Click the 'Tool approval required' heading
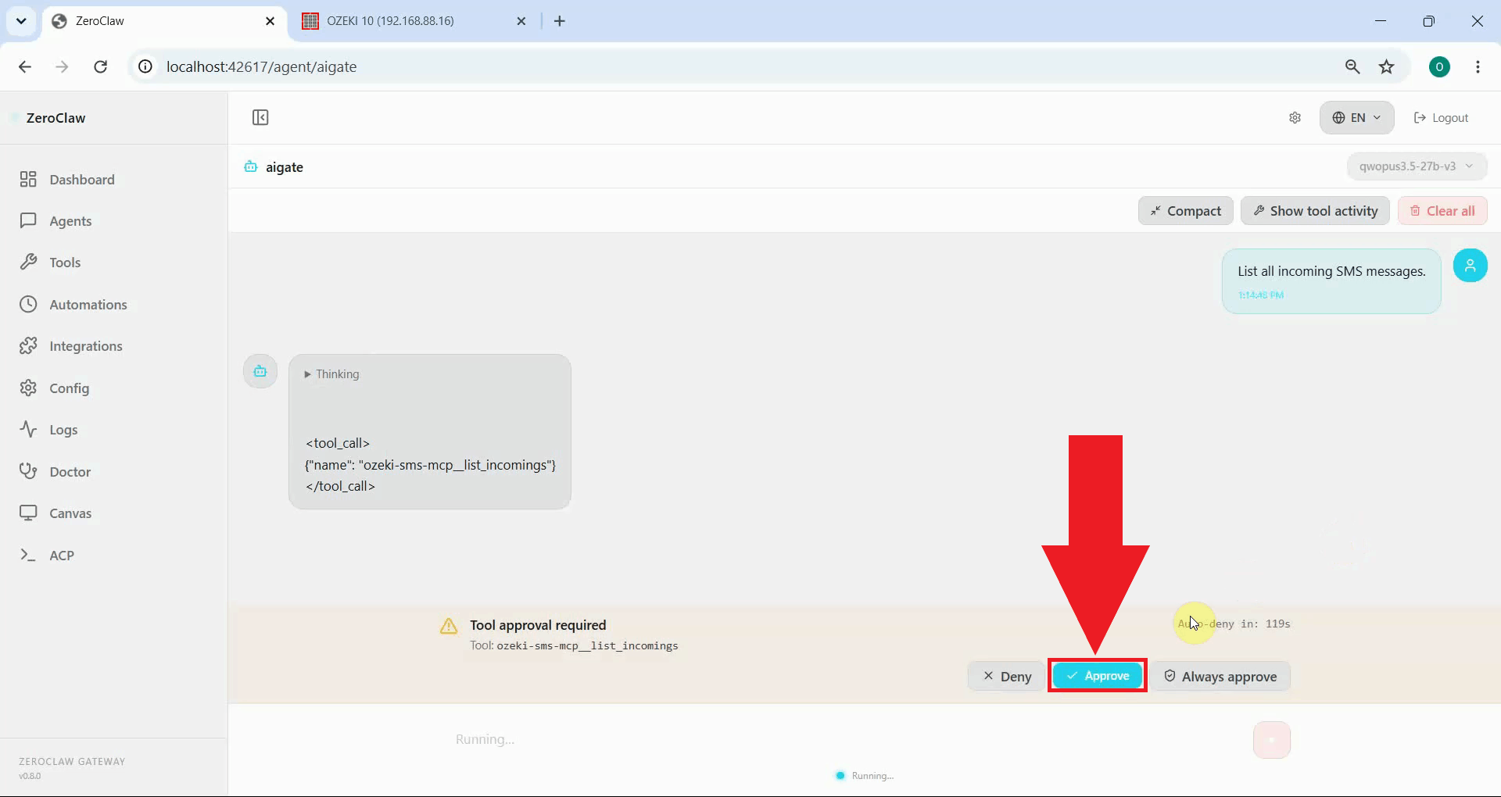The height and width of the screenshot is (797, 1501). [x=538, y=625]
